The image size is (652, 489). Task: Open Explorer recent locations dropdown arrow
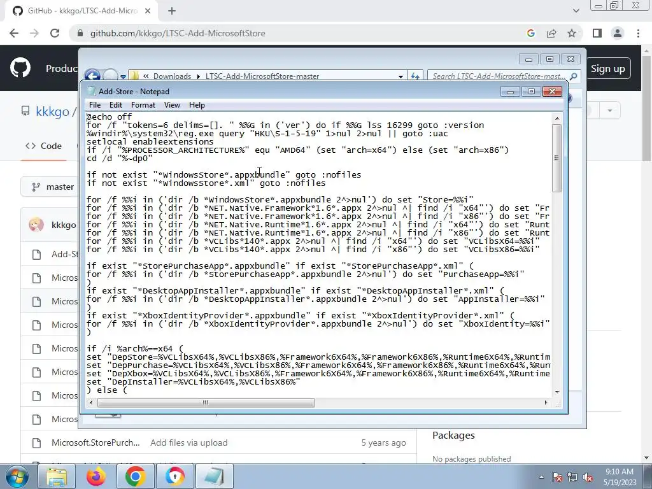[123, 76]
